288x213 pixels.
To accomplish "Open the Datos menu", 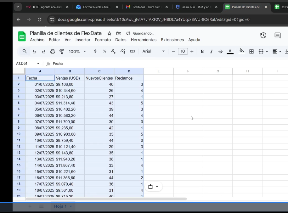I will pyautogui.click(x=121, y=40).
